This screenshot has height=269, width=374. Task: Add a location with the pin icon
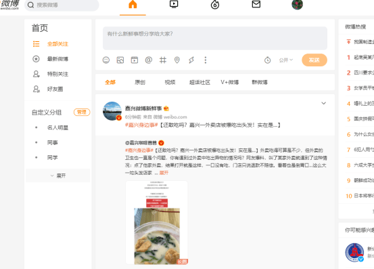(x=177, y=60)
